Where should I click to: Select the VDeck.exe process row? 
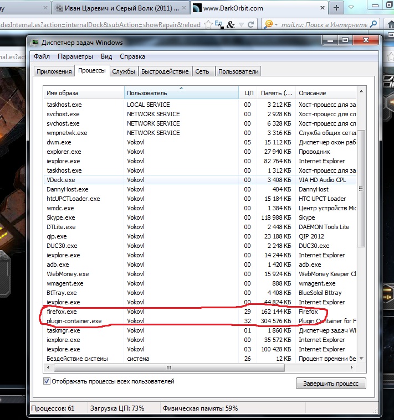pos(200,180)
